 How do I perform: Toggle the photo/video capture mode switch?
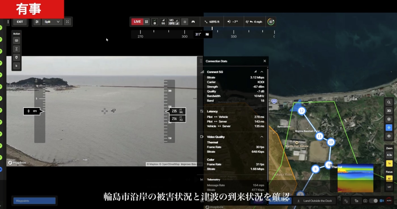point(373,201)
